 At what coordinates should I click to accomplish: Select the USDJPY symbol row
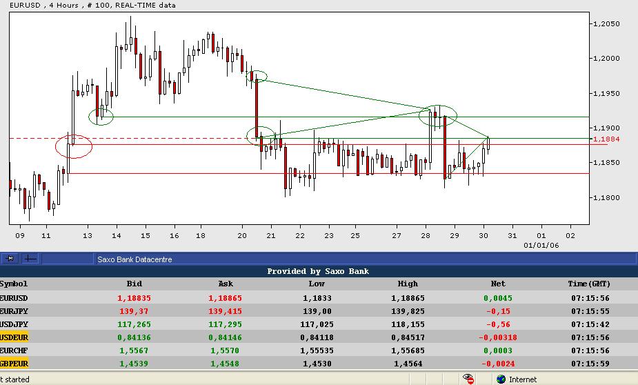pos(319,324)
